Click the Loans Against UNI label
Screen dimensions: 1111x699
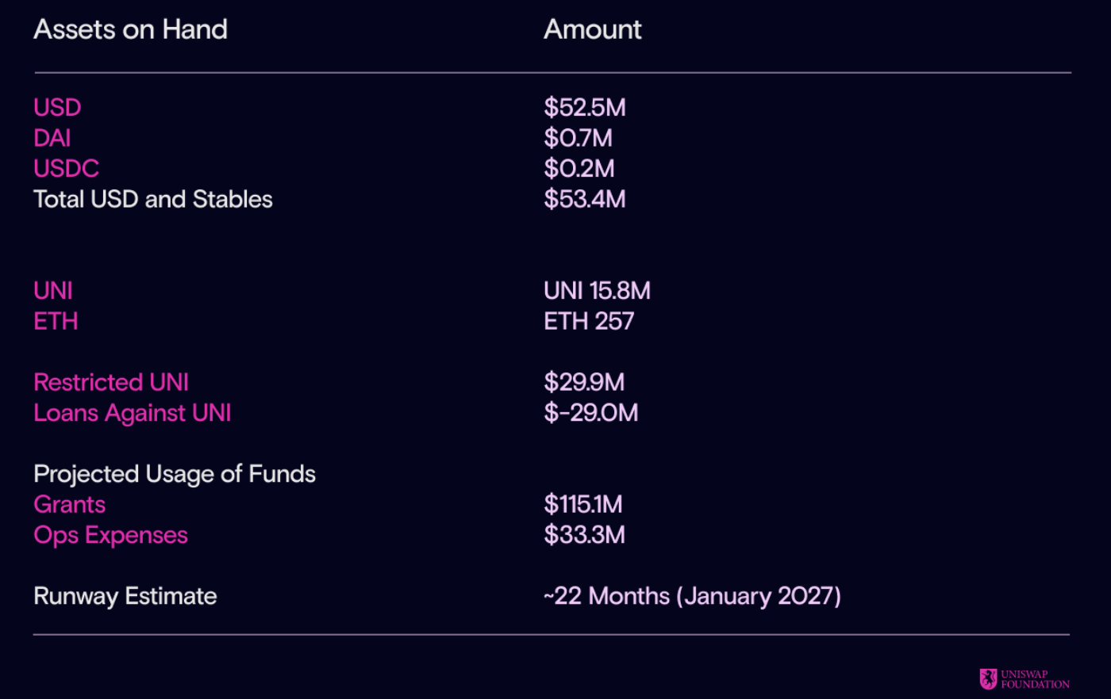click(x=133, y=413)
